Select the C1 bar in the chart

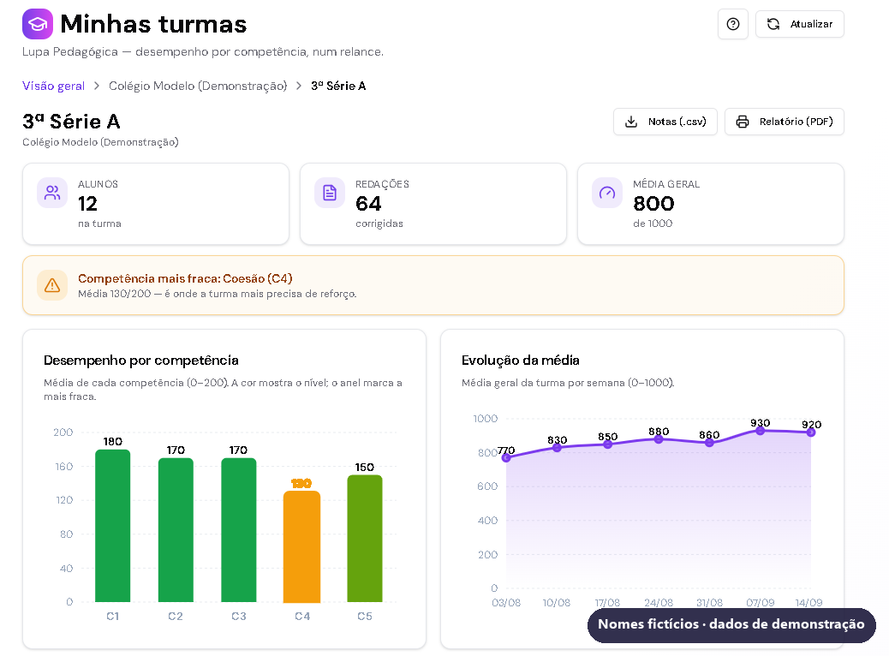click(x=113, y=526)
